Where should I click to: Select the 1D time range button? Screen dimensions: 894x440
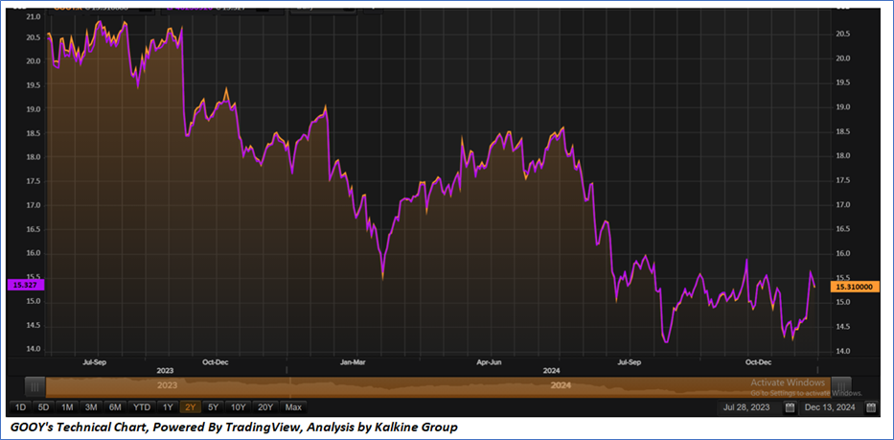pos(20,407)
